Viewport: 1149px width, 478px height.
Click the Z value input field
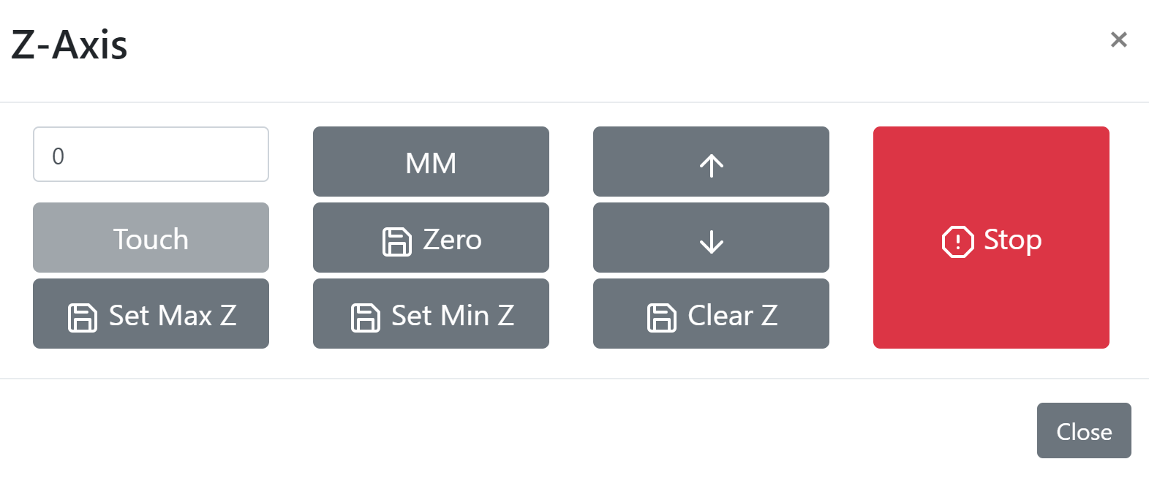[151, 154]
